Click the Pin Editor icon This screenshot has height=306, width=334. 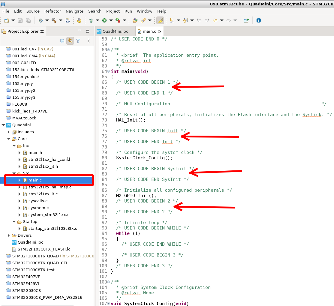pos(246,20)
